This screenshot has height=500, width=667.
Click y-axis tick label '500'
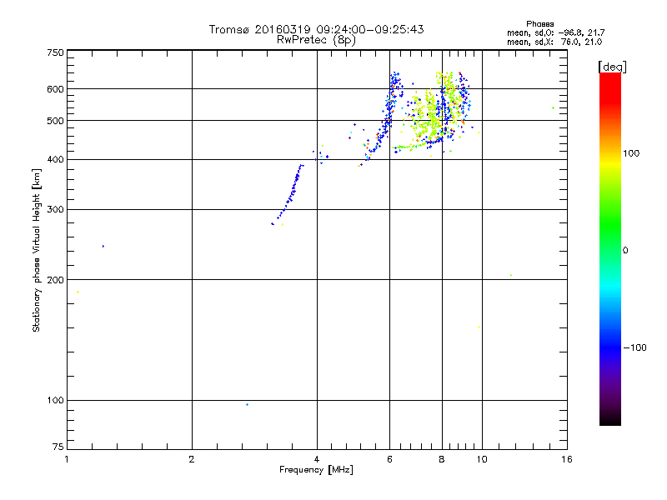(56, 121)
